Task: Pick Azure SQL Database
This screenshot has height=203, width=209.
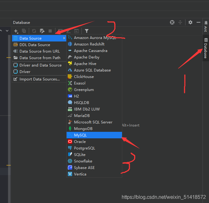Action: [x=94, y=70]
